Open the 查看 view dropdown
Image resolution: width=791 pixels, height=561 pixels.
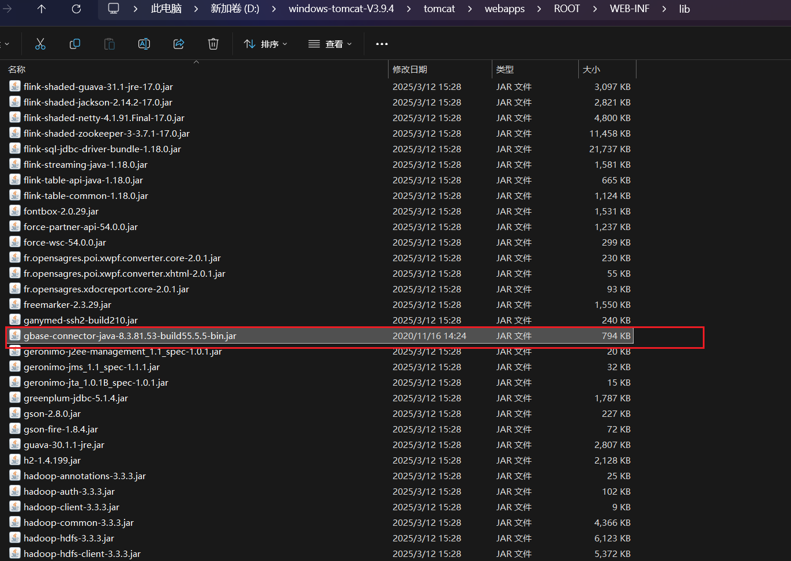click(x=330, y=44)
